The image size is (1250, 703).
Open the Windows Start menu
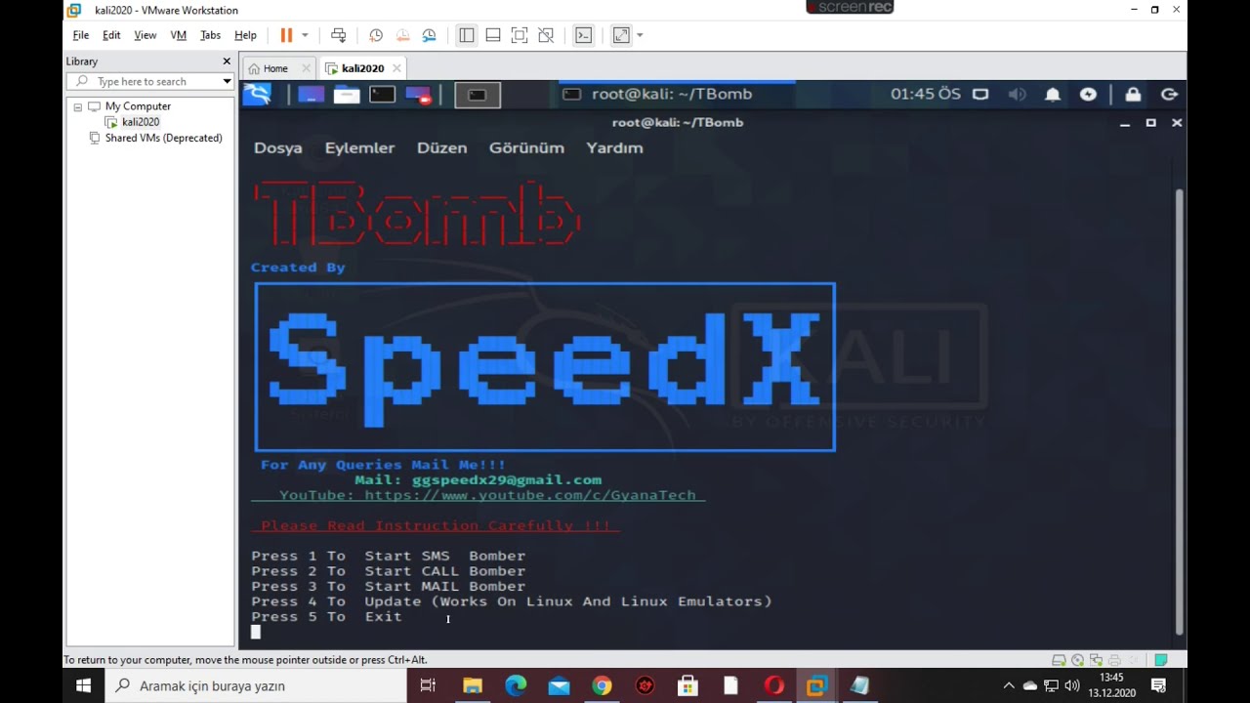(83, 685)
